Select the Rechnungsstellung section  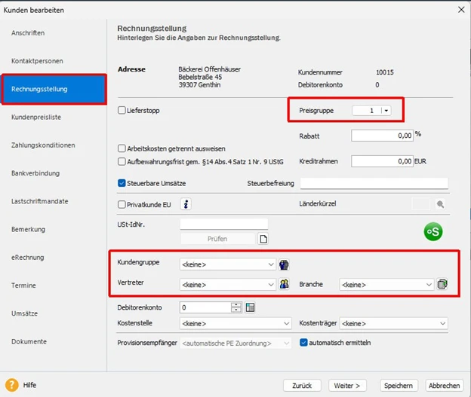click(x=54, y=89)
